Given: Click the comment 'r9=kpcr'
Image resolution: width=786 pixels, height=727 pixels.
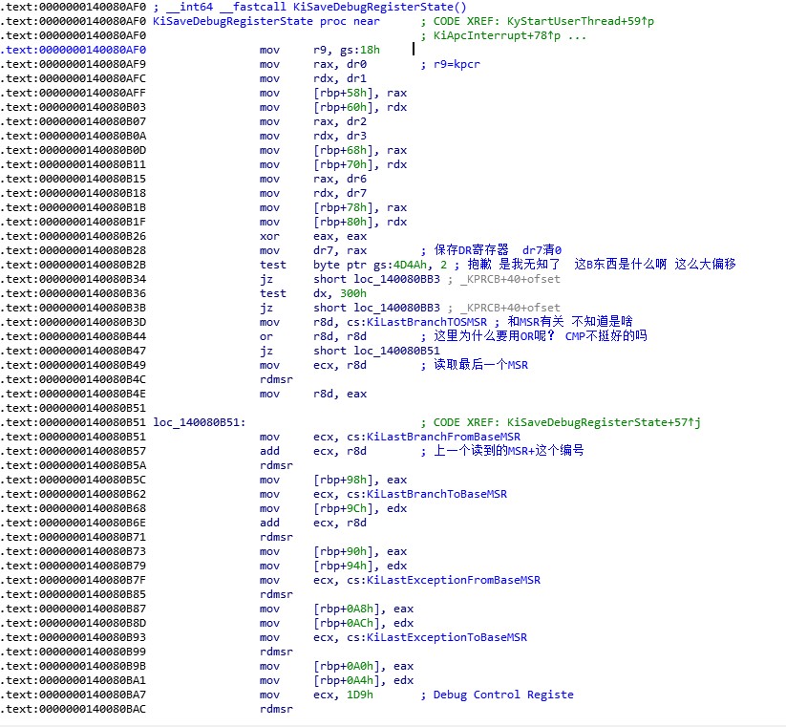Looking at the screenshot, I should pos(457,64).
